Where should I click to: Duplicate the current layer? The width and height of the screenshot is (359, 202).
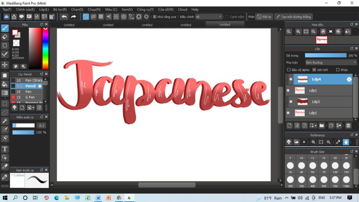coord(331,126)
